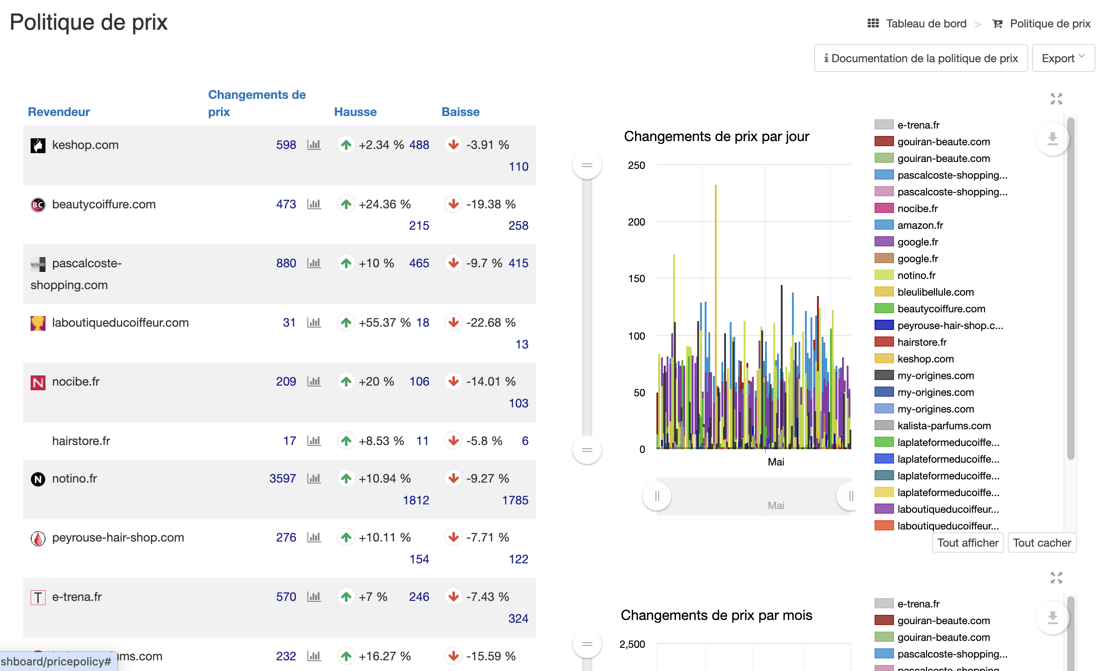Click the bottom handle of vertical axis slider
The height and width of the screenshot is (671, 1102).
[x=587, y=450]
